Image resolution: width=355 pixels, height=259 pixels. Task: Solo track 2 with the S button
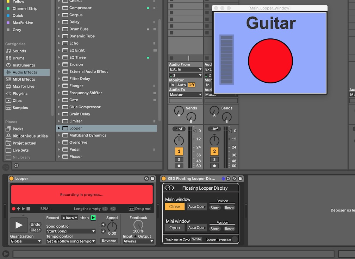[x=214, y=160]
